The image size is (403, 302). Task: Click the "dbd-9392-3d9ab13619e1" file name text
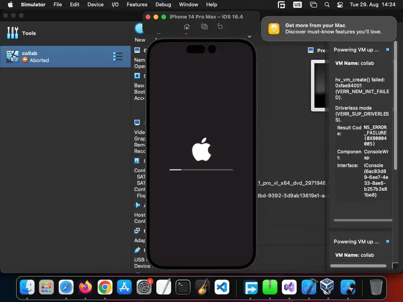tap(287, 195)
